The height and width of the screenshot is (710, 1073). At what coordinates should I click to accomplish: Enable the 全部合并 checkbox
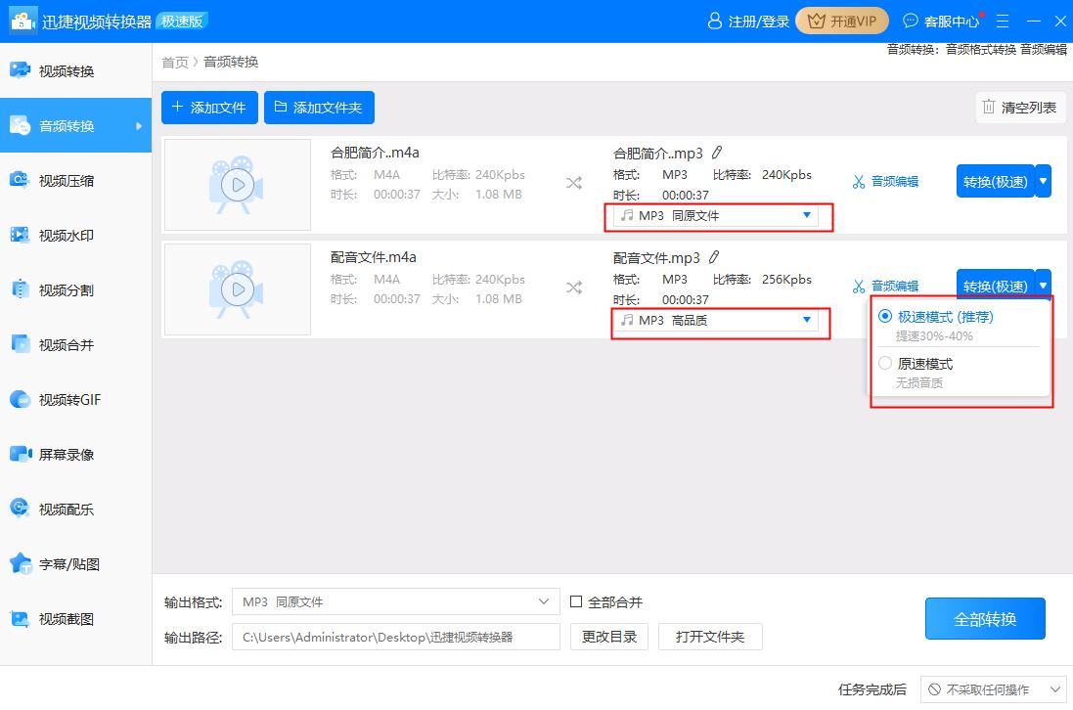point(576,601)
